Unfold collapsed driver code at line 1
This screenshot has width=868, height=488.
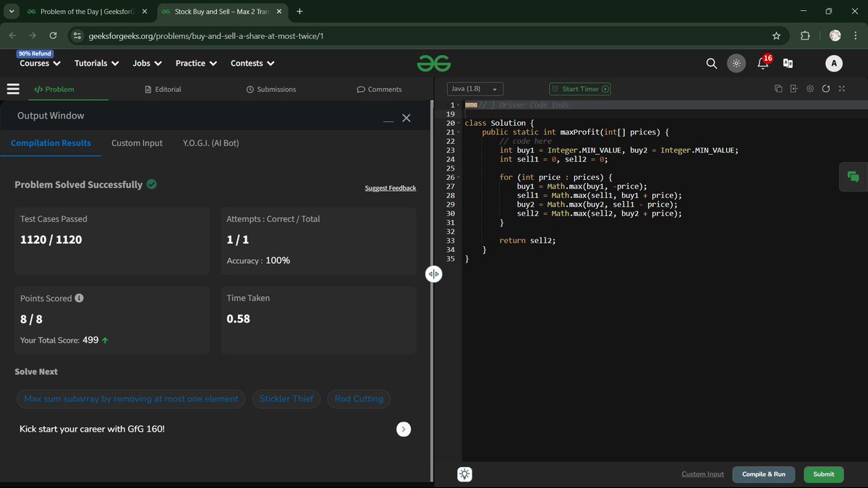pyautogui.click(x=456, y=106)
